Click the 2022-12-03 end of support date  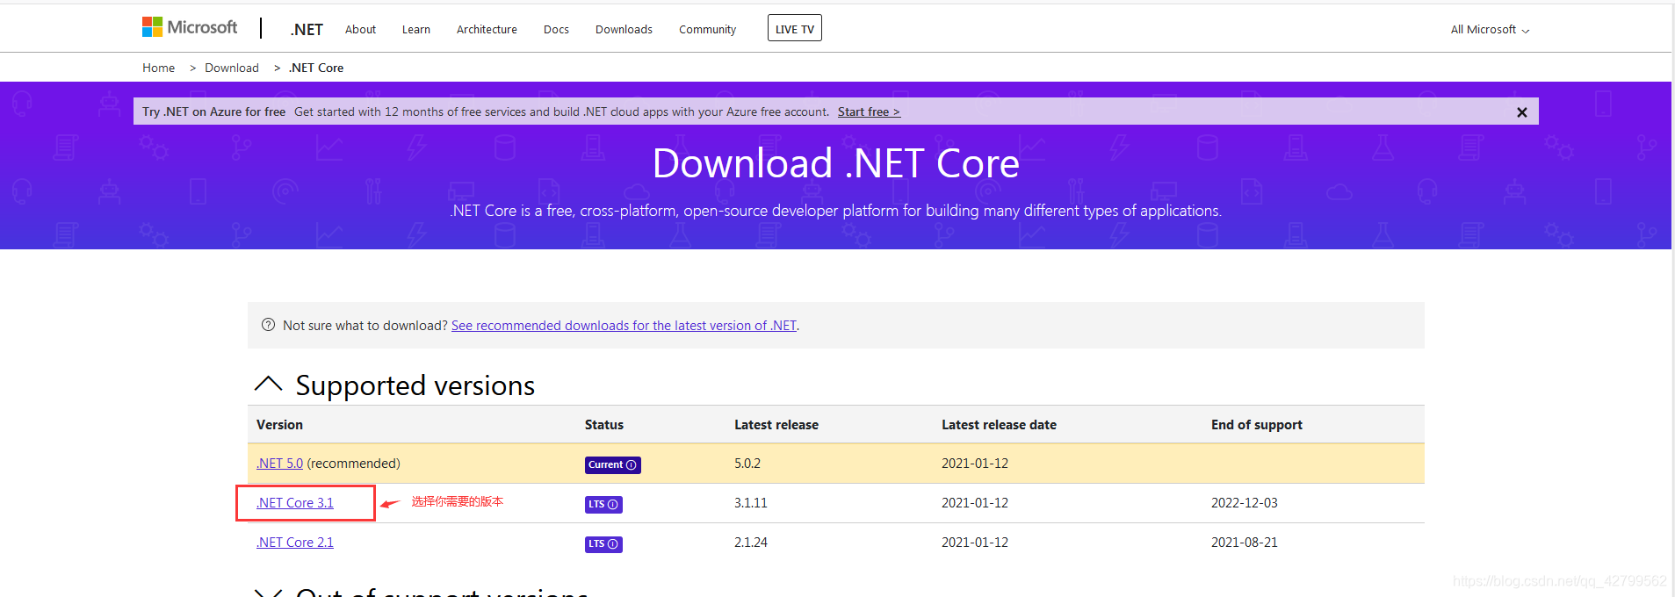[x=1245, y=503]
